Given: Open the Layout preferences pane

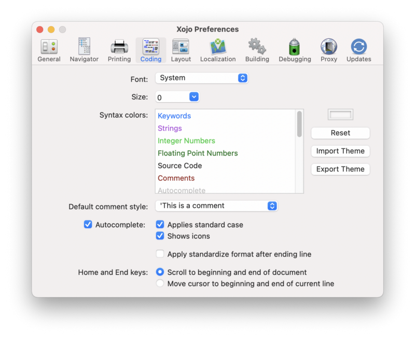Looking at the screenshot, I should [181, 50].
